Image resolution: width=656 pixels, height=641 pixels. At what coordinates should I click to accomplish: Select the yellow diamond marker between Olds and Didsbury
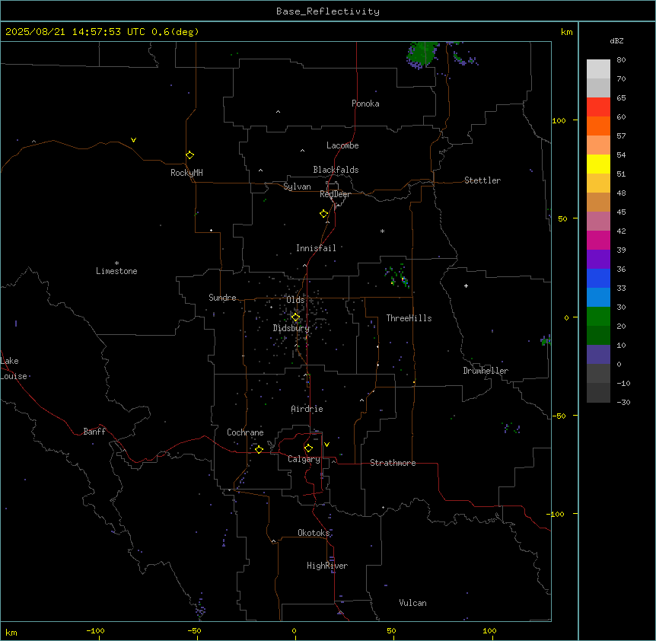click(295, 317)
